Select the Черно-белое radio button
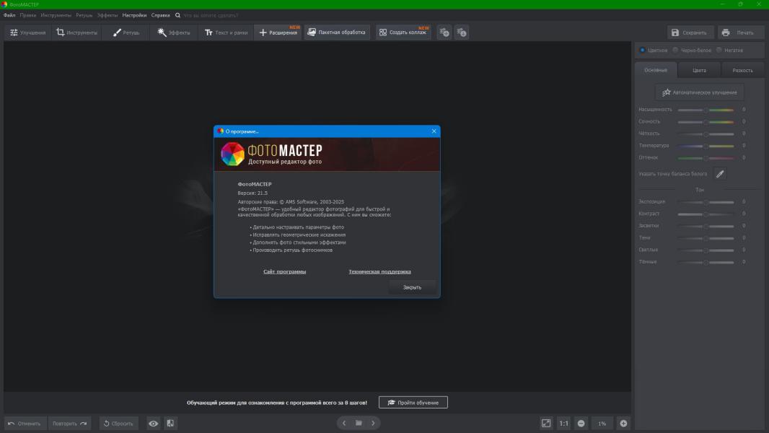Viewport: 769px width, 433px height. click(675, 51)
